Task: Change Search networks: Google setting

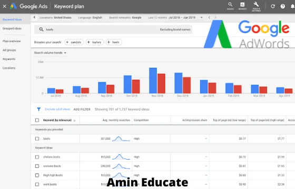Action: 125,17
